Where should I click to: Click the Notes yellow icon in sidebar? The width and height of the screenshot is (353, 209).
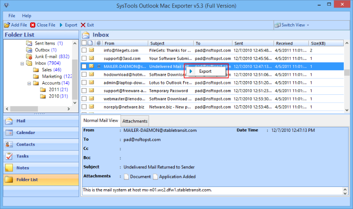9,168
